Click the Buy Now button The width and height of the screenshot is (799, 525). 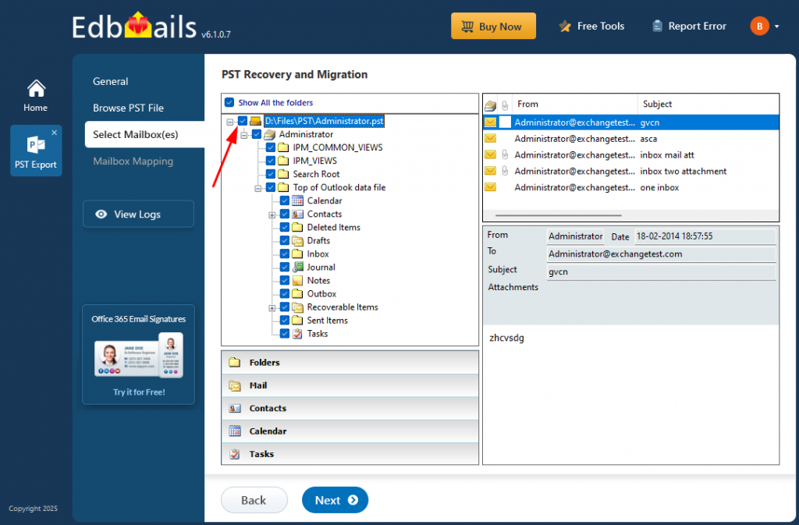[493, 26]
